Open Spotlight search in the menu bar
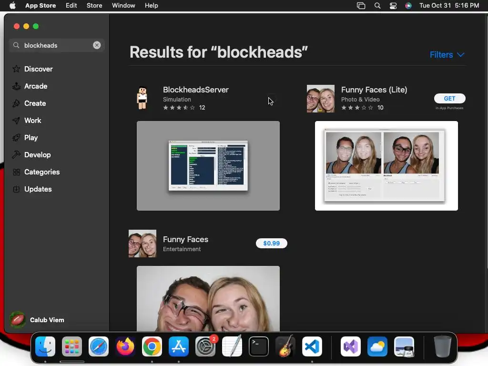Image resolution: width=488 pixels, height=366 pixels. pos(377,6)
